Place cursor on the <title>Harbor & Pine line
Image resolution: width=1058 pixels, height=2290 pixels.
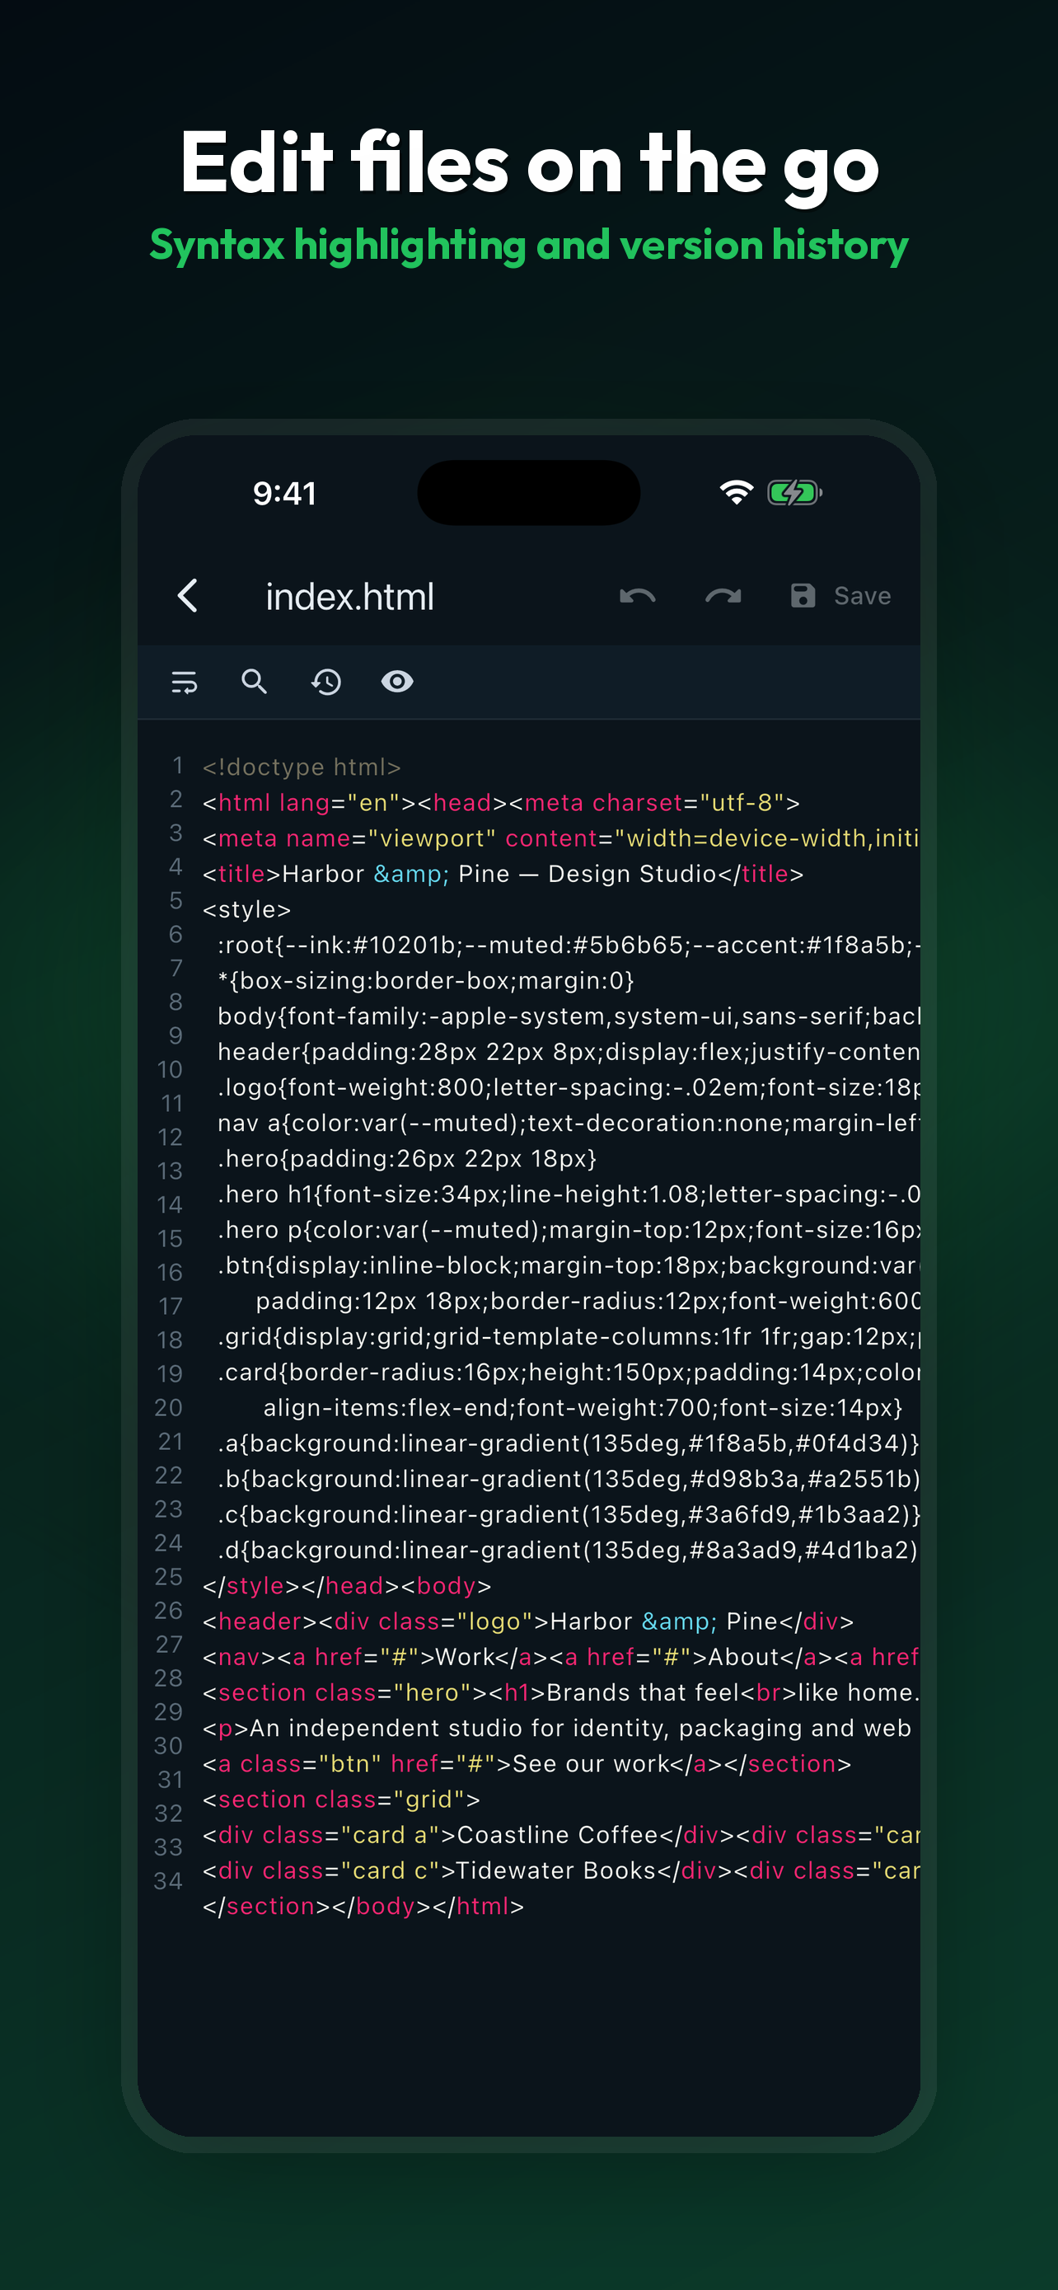[x=503, y=874]
